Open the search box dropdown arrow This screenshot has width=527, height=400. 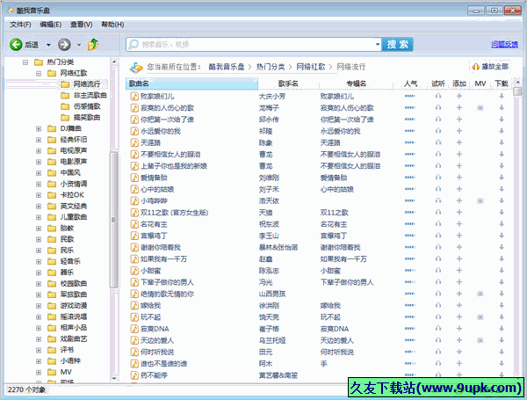coord(378,45)
